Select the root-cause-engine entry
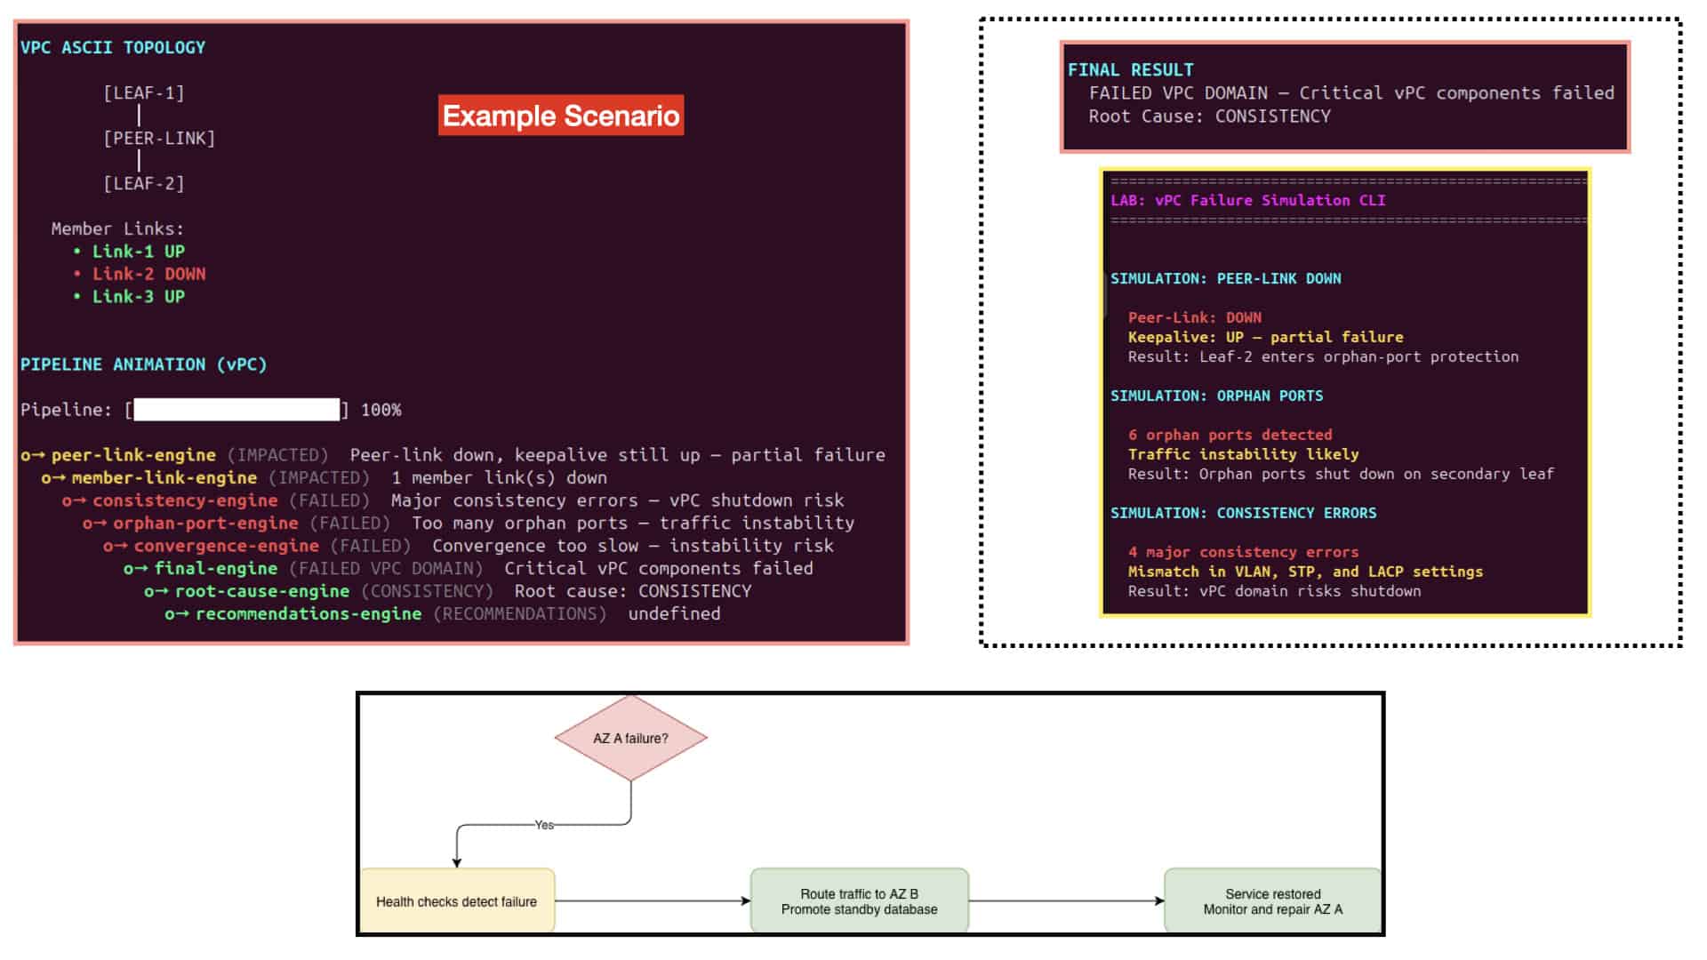 pos(448,591)
